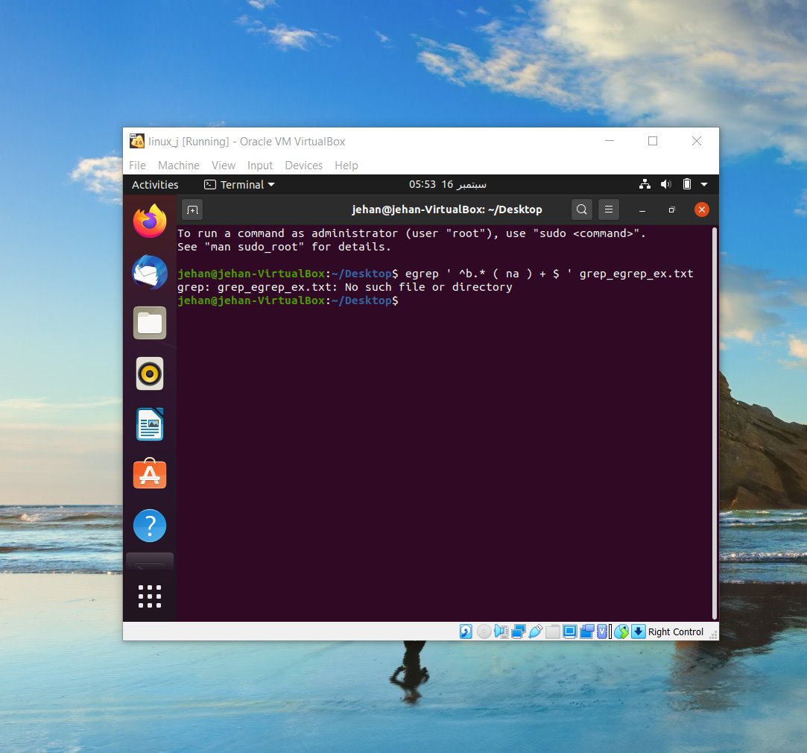The image size is (807, 753).
Task: Toggle Activities overview mode
Action: pos(154,184)
